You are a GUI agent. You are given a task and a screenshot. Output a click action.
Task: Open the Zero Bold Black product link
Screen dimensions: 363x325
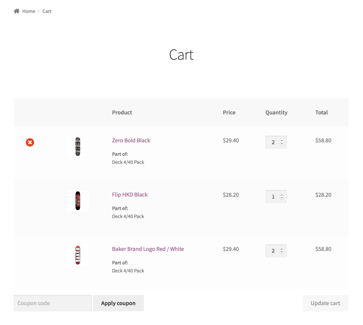(x=131, y=140)
